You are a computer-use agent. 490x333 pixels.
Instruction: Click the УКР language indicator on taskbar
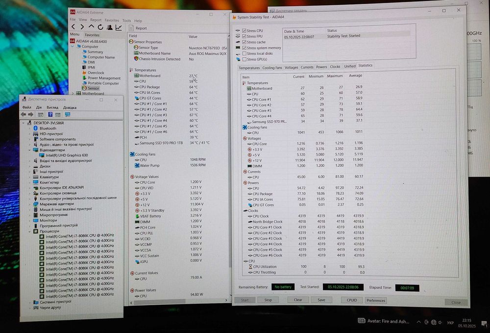coord(450,323)
